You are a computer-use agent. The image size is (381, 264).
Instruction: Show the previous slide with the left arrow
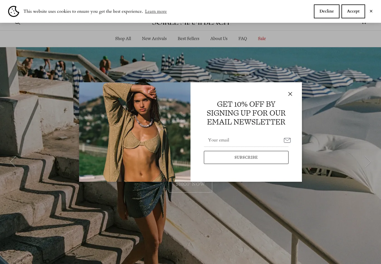point(13,162)
